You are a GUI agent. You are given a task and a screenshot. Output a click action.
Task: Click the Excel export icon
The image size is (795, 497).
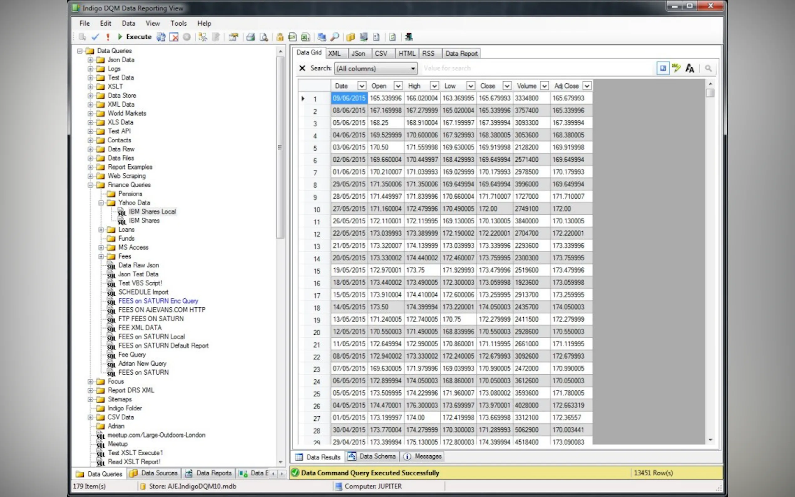click(306, 37)
